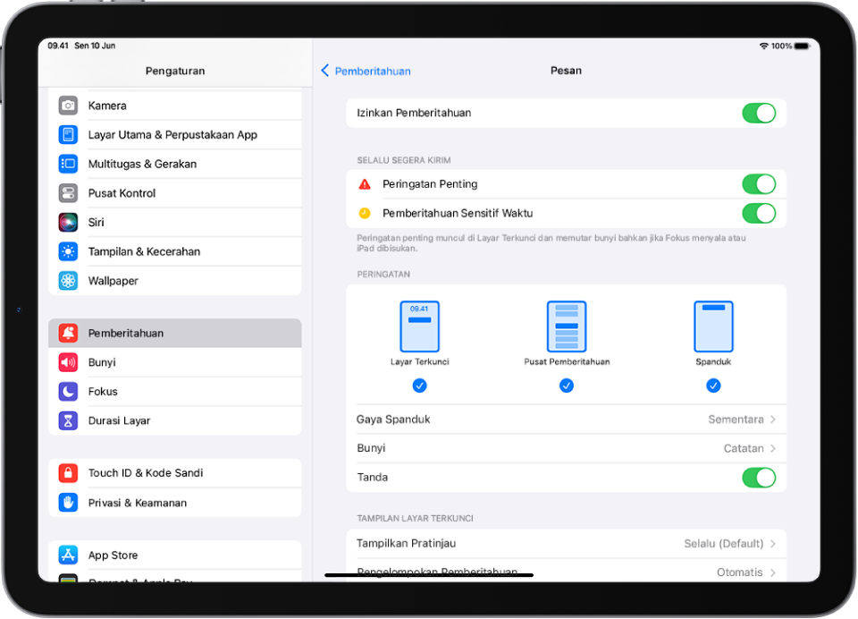Open Pusat Kontrol in sidebar
Viewport: 858px width, 619px height.
pos(175,193)
